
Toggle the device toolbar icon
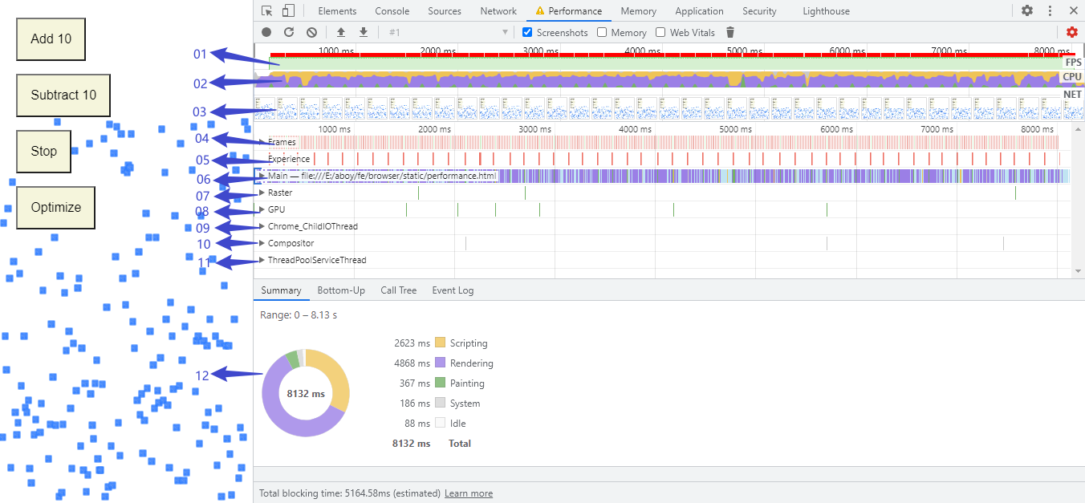pos(288,11)
